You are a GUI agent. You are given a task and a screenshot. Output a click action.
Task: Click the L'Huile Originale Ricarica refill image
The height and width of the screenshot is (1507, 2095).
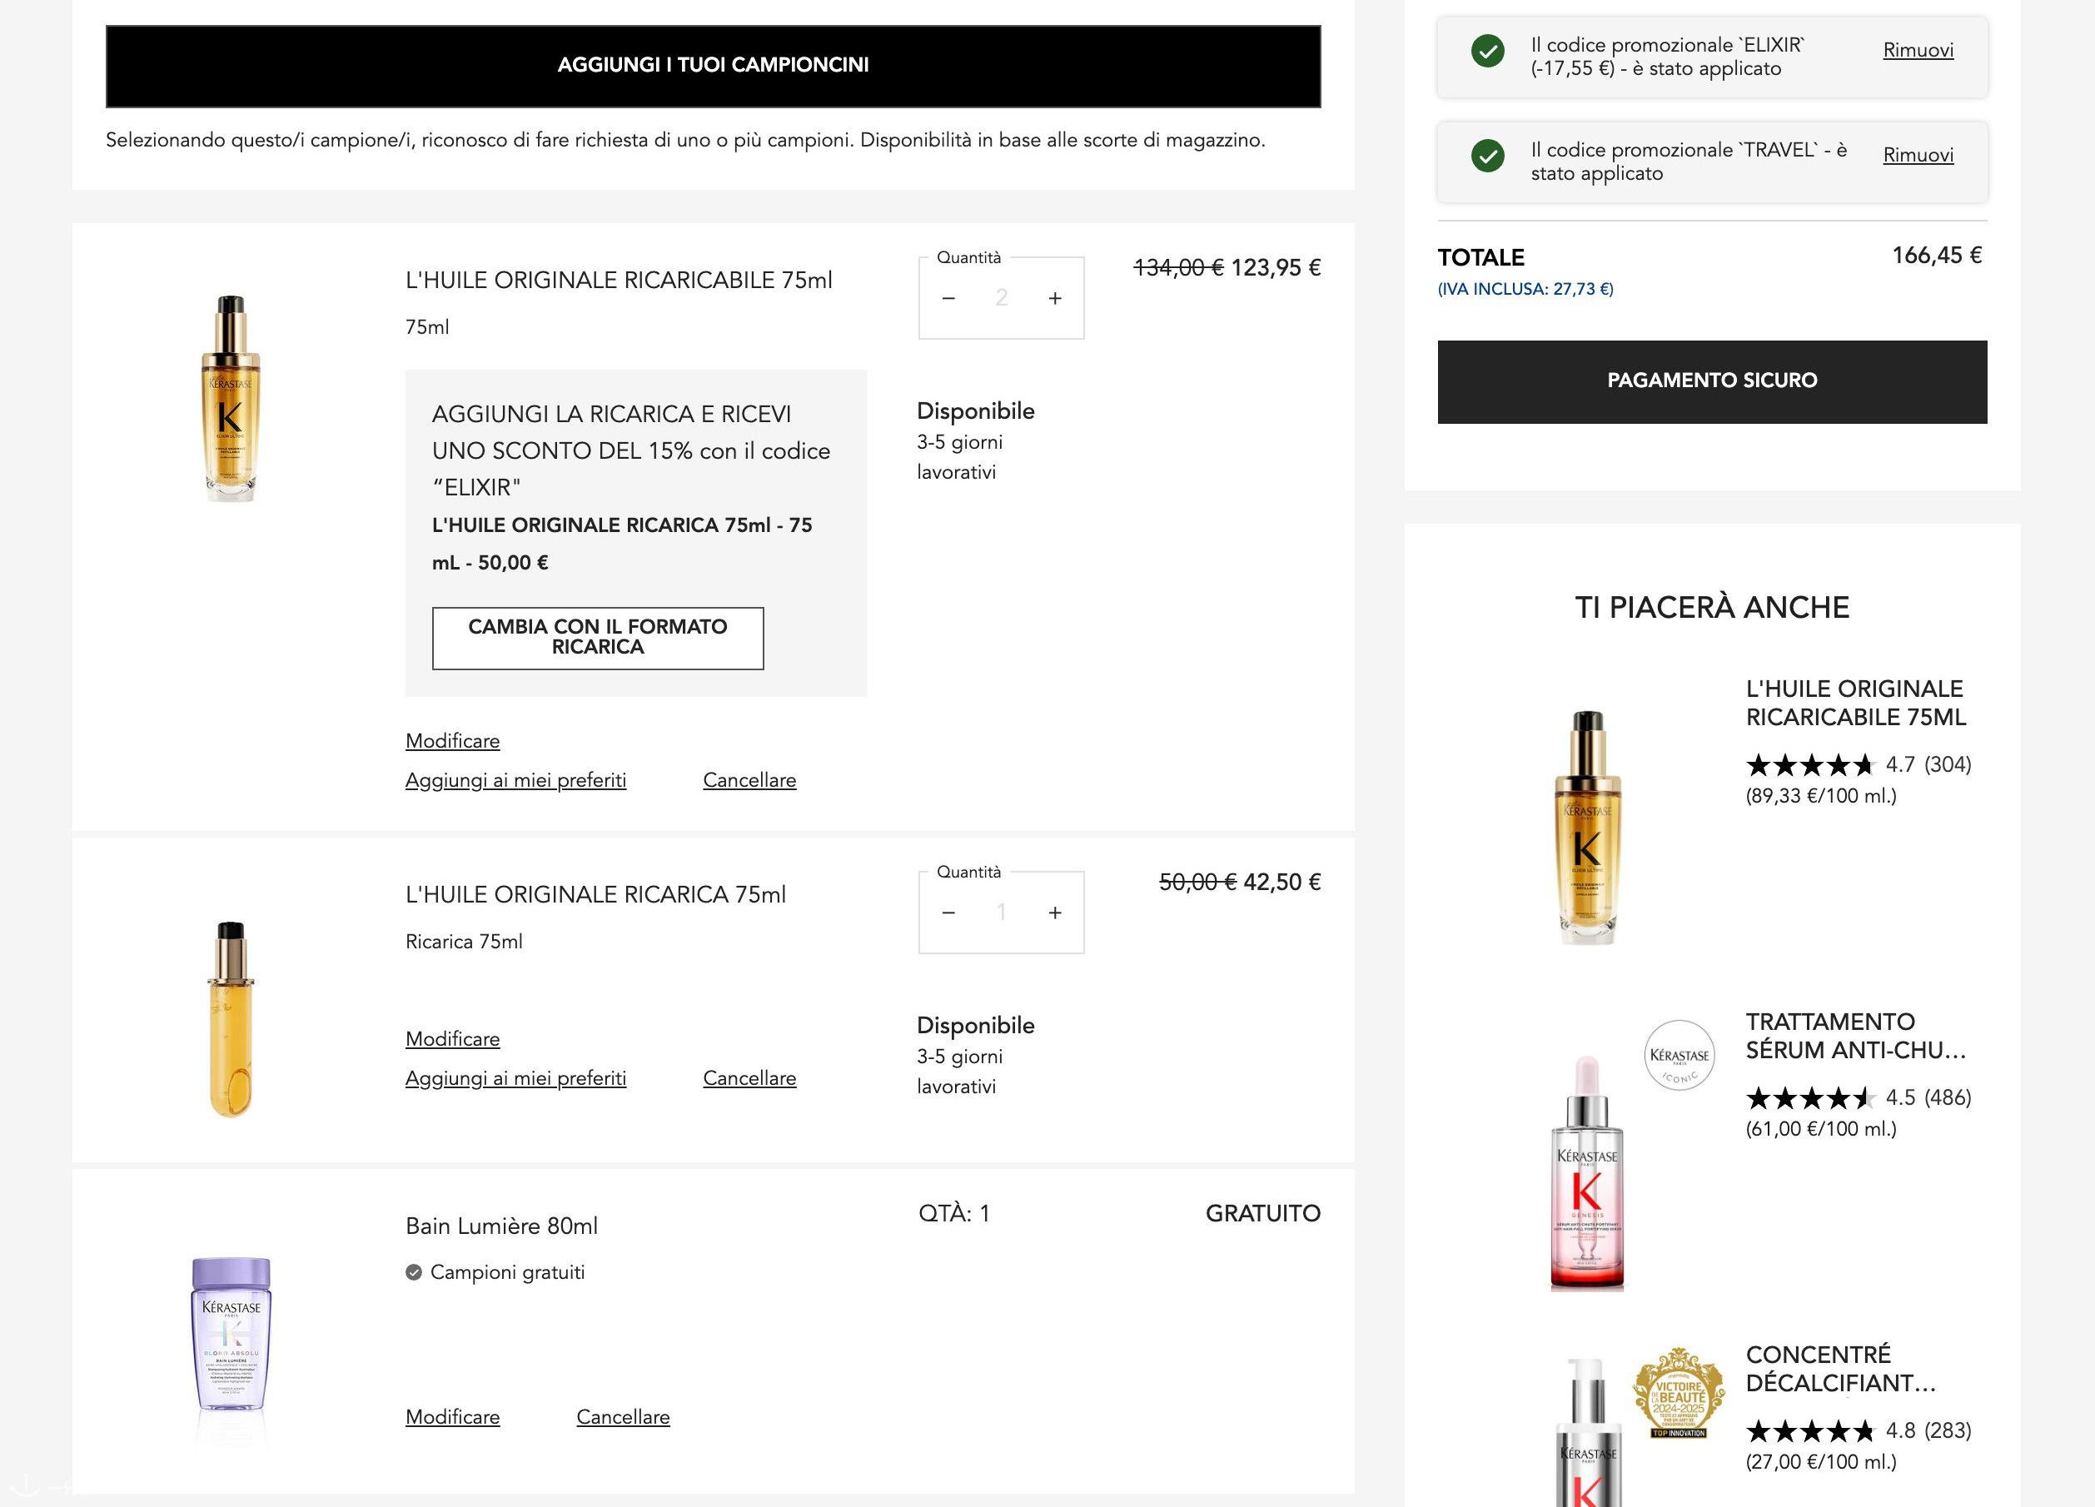(x=230, y=1019)
